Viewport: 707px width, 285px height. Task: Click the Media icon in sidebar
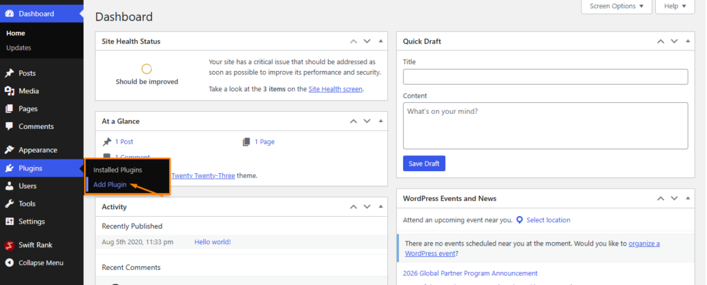[x=9, y=91]
